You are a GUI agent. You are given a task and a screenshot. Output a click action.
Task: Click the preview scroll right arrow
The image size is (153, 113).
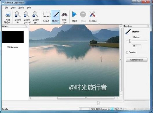point(118,98)
